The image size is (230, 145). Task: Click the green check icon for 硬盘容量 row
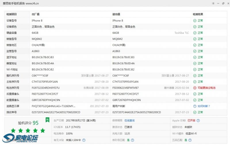(x=195, y=33)
